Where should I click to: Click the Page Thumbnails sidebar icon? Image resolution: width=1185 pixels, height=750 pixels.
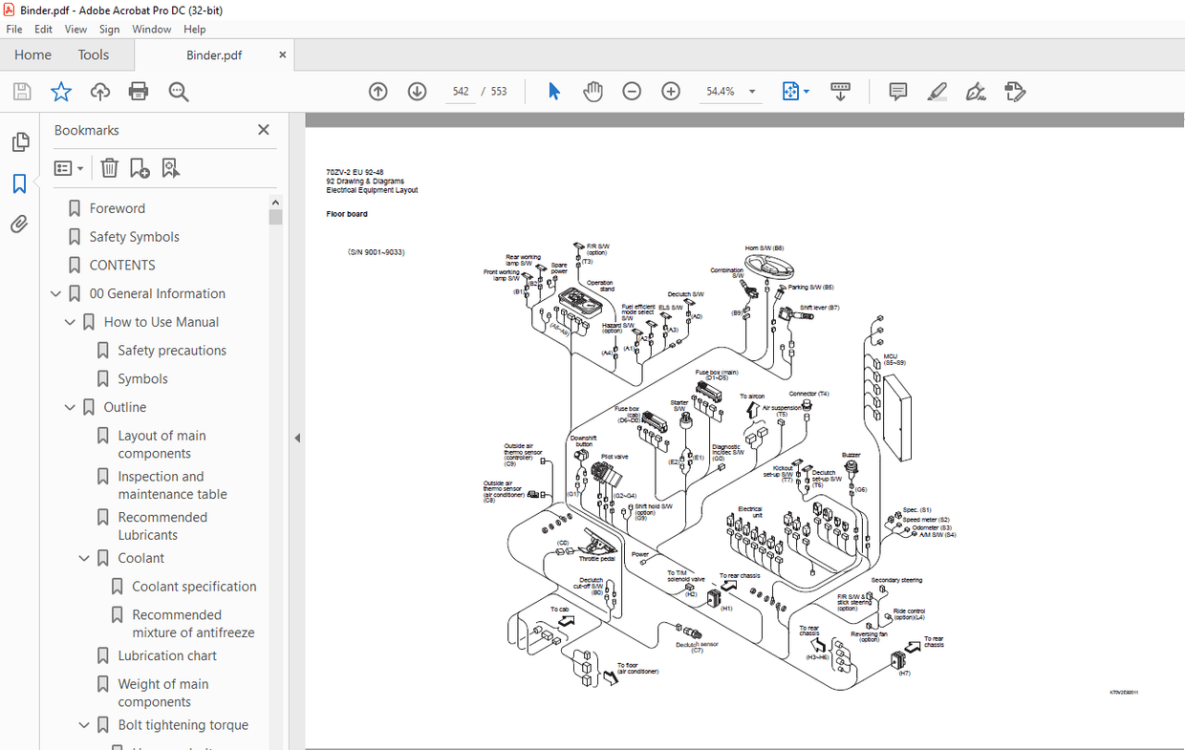click(20, 141)
